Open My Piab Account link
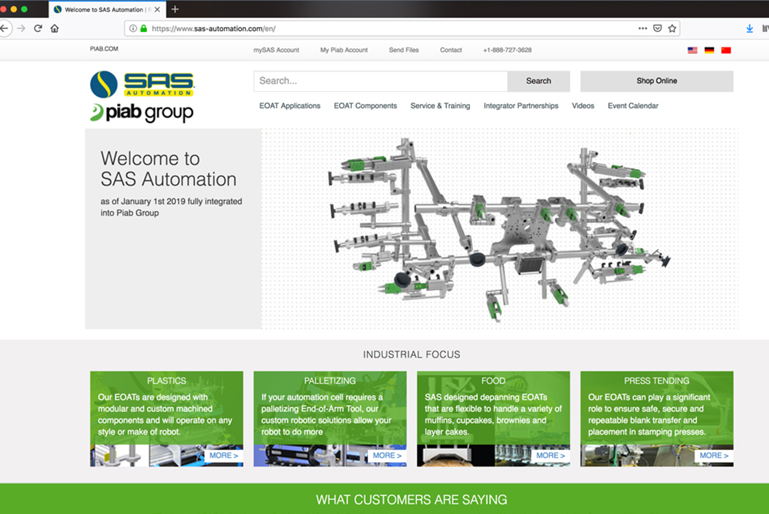 coord(344,50)
